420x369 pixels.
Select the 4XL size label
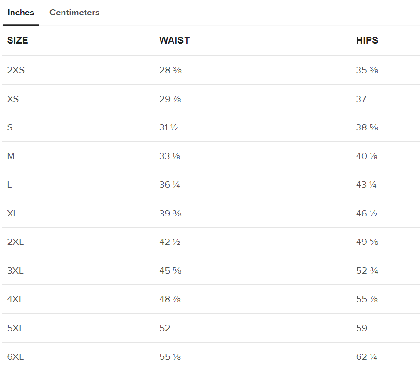point(15,299)
